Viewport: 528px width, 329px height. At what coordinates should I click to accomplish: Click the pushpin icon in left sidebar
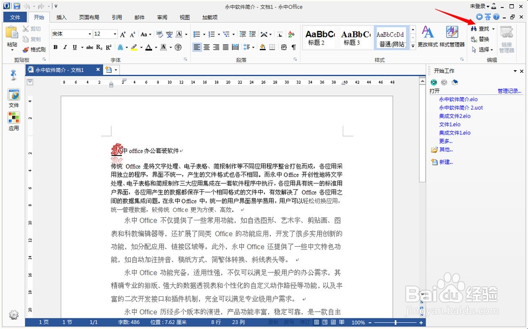tap(13, 75)
